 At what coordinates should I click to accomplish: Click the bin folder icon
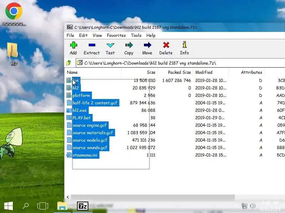pos(69,81)
